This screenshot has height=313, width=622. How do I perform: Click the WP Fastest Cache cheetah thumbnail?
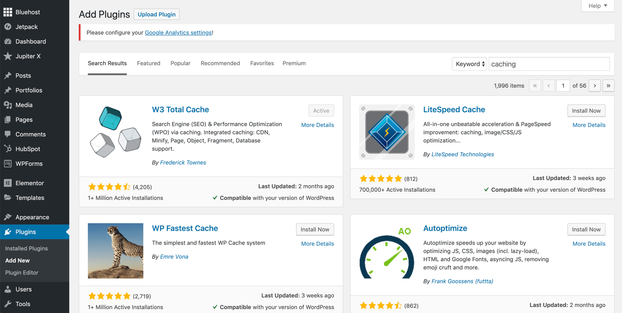[x=115, y=250]
